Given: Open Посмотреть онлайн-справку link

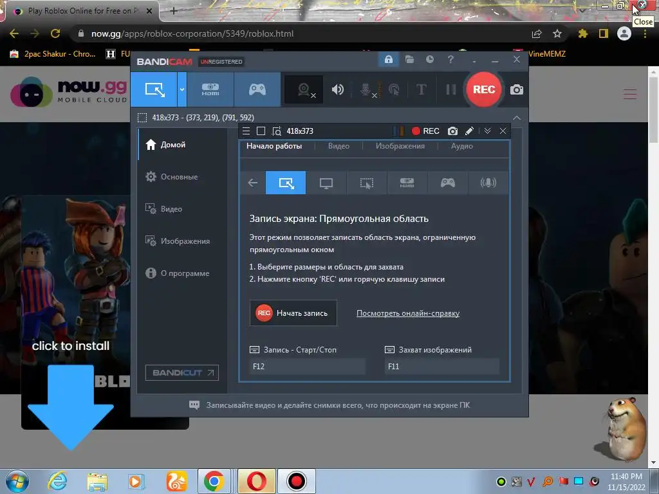Looking at the screenshot, I should (407, 313).
